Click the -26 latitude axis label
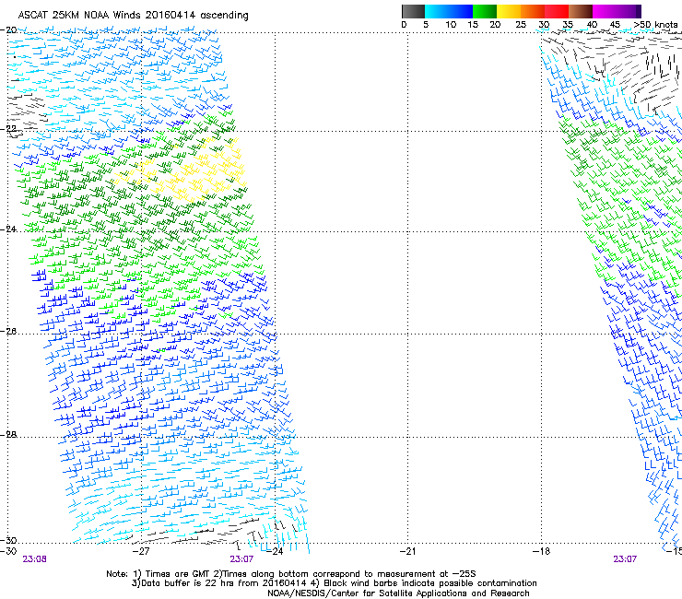 tap(8, 332)
